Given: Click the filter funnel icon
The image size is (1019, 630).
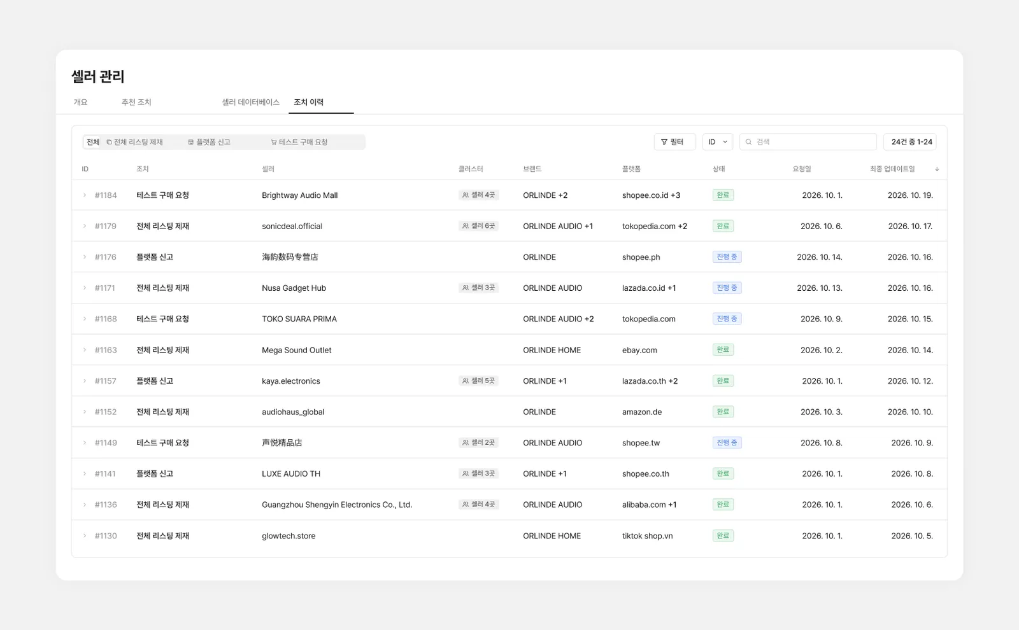Looking at the screenshot, I should point(664,142).
